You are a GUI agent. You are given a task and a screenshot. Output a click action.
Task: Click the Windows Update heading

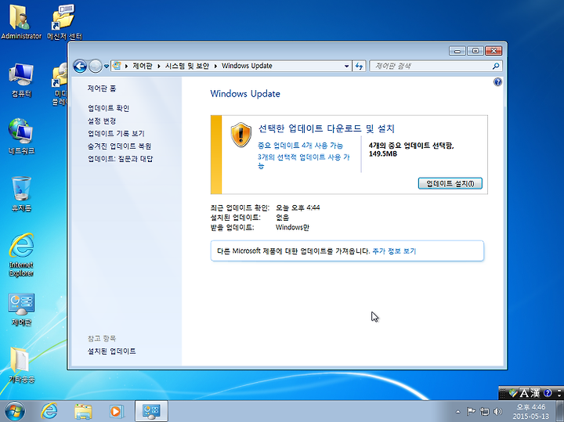pos(245,94)
